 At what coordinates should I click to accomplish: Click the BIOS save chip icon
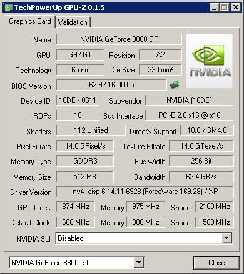point(175,85)
